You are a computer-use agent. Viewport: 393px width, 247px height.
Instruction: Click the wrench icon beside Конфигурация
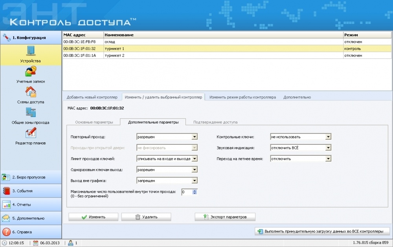coord(7,38)
